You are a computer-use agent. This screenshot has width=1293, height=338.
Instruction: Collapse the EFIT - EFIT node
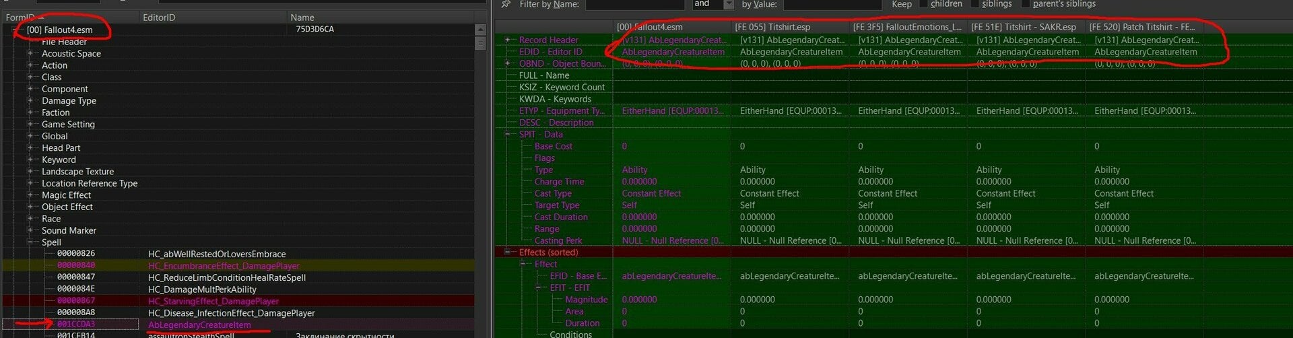coord(538,288)
